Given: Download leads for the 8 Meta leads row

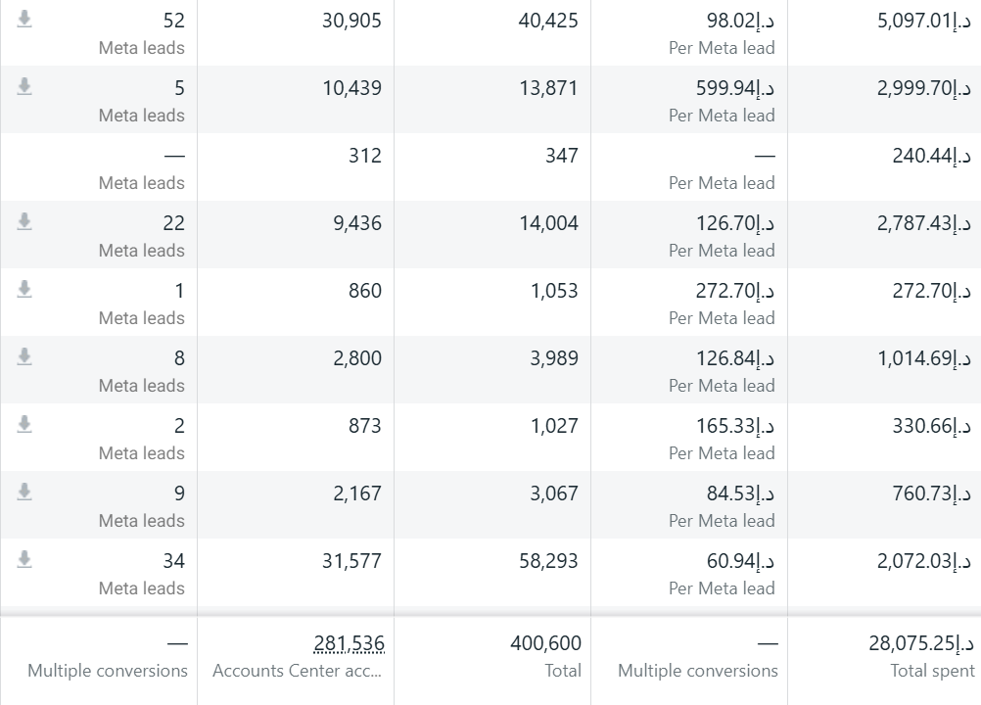Looking at the screenshot, I should pyautogui.click(x=24, y=357).
